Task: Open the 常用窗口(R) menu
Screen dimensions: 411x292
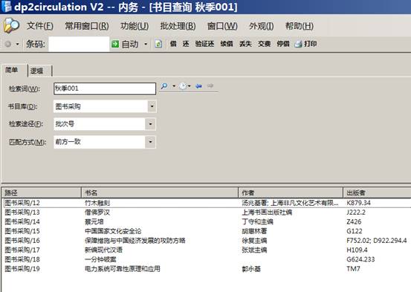Action: pos(87,26)
